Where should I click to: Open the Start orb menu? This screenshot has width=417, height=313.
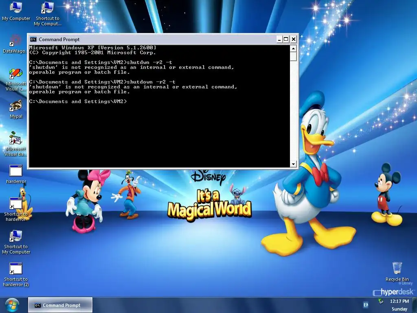pyautogui.click(x=12, y=305)
